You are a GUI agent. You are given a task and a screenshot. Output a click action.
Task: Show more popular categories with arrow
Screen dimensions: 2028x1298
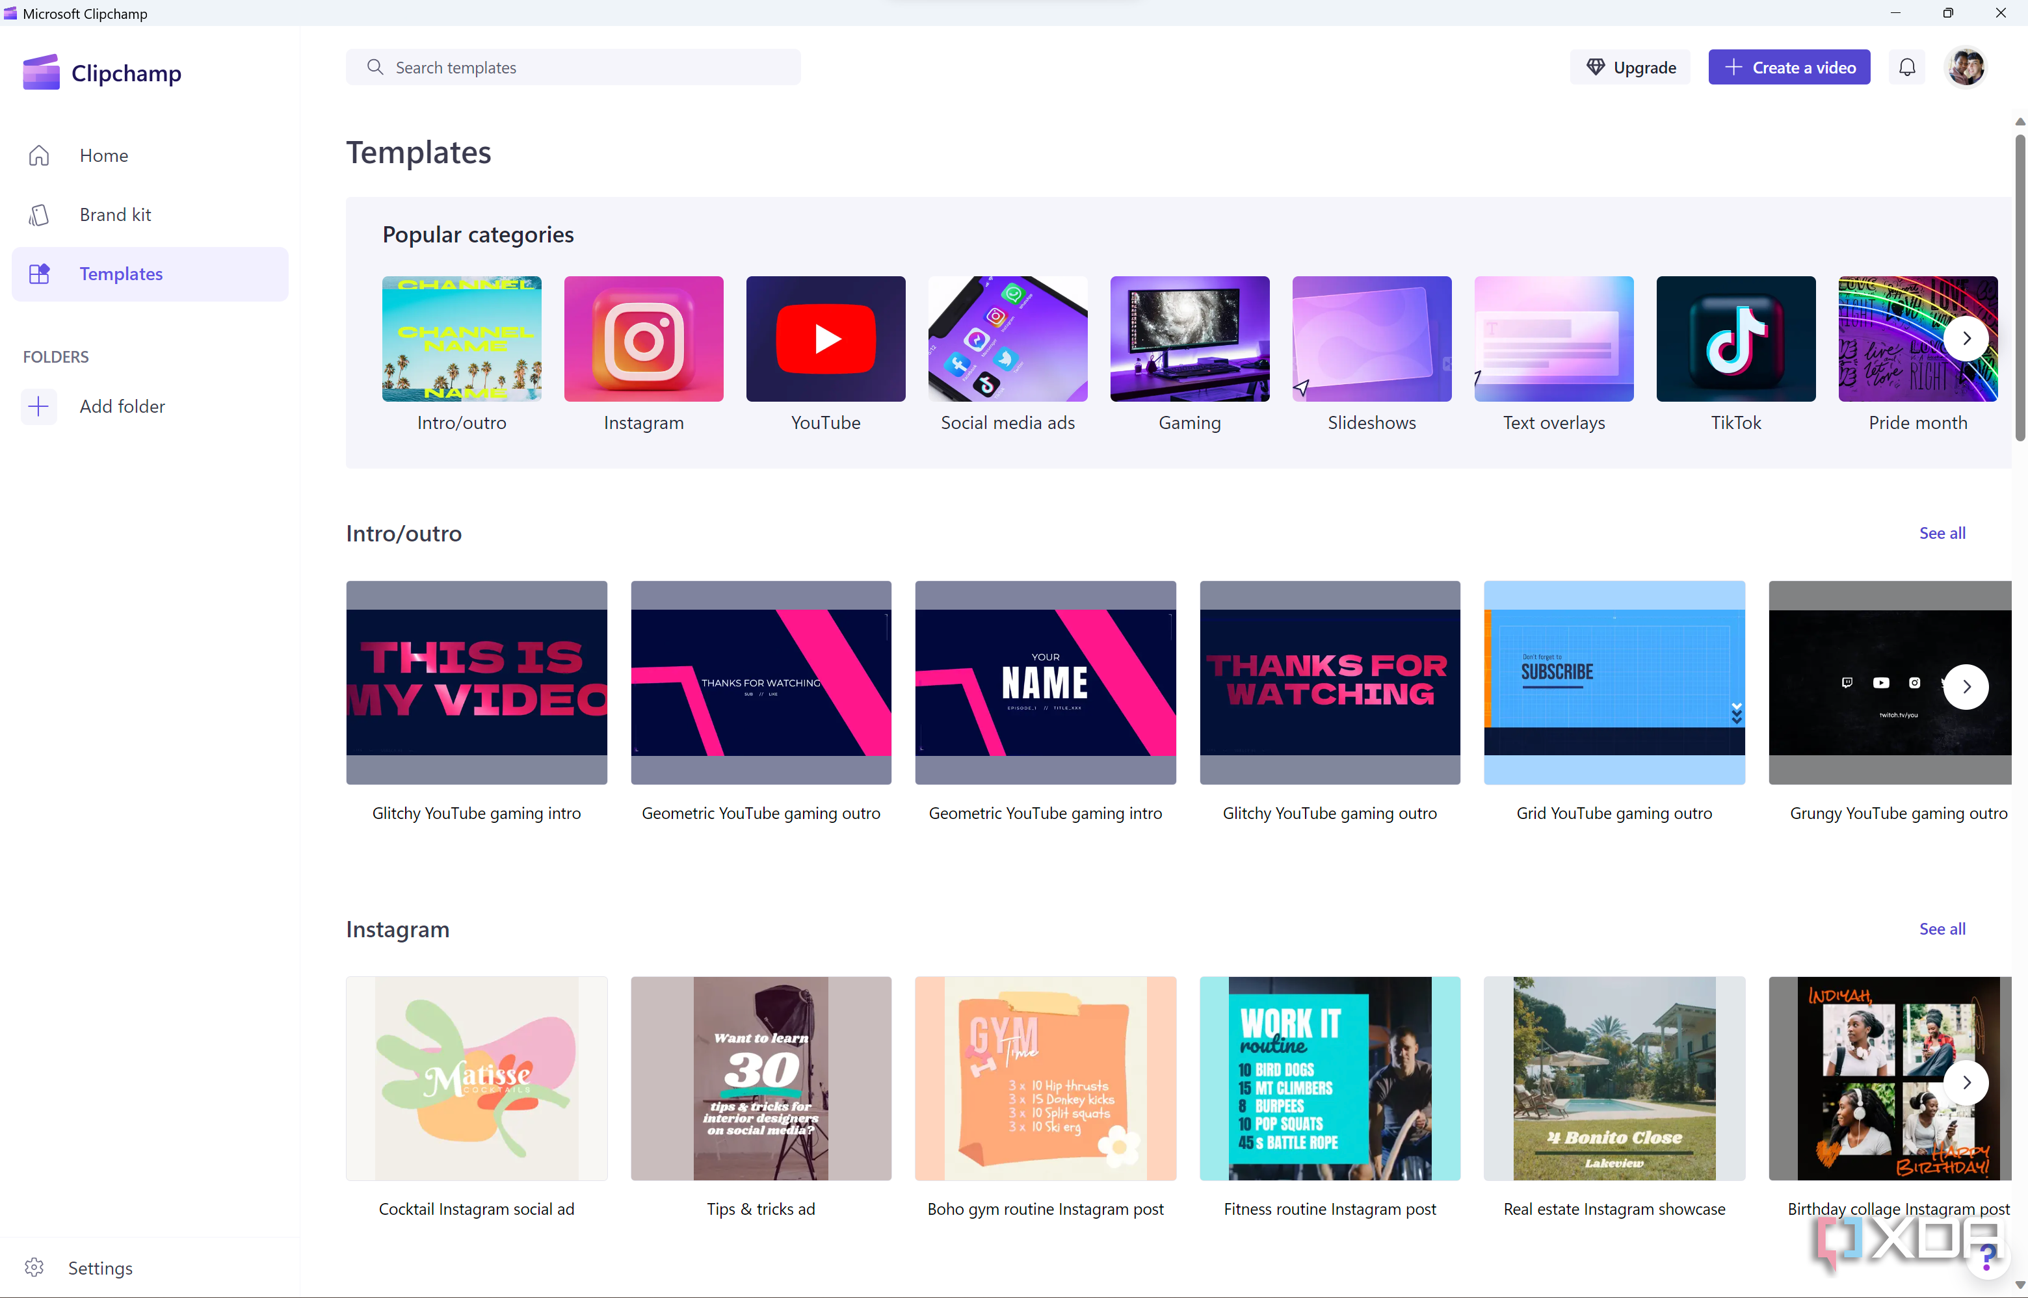coord(1966,339)
